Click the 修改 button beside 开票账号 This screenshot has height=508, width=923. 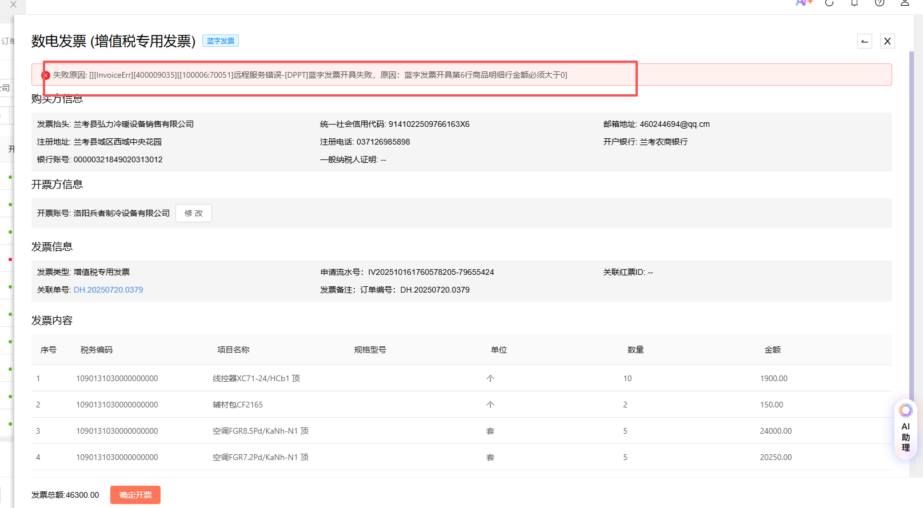pos(194,213)
